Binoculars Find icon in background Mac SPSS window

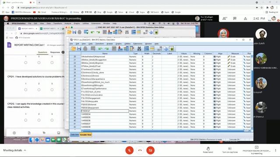pyautogui.click(x=127, y=32)
